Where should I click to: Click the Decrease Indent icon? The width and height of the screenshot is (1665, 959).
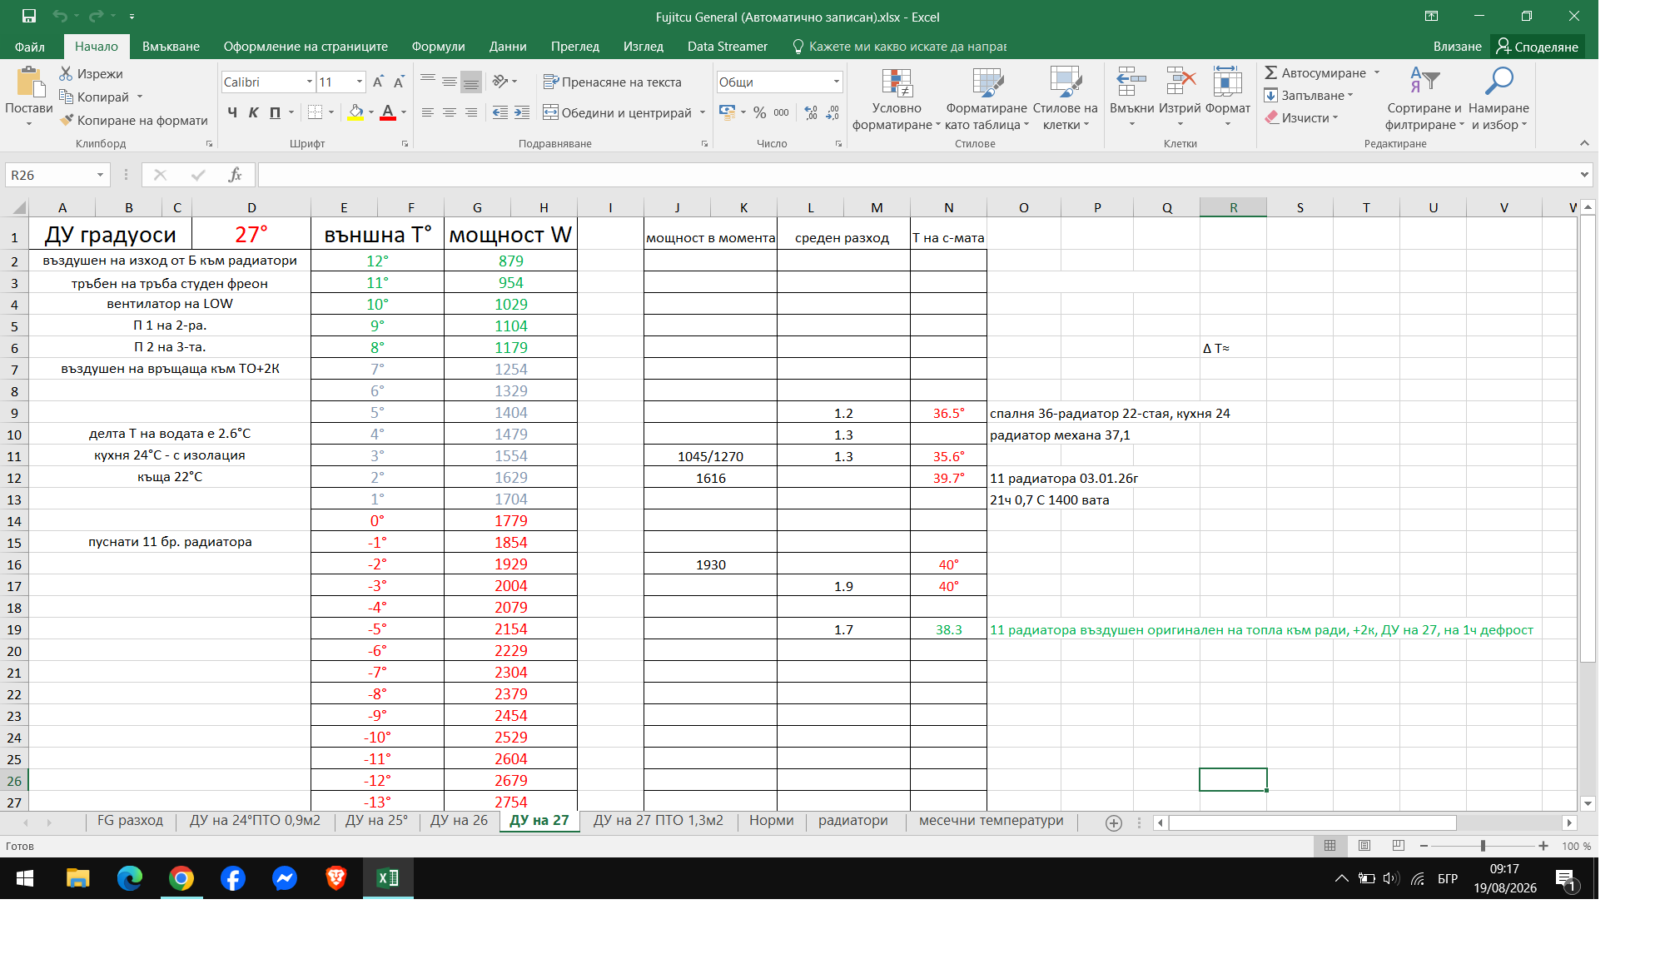tap(500, 112)
